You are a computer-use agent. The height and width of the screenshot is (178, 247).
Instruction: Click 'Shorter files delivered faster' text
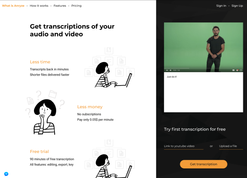click(50, 75)
